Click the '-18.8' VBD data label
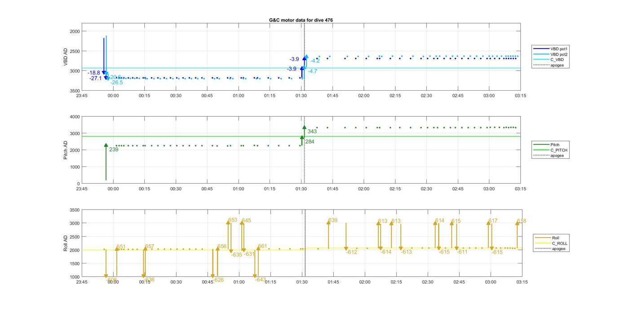This screenshot has height=311, width=629. pyautogui.click(x=94, y=73)
